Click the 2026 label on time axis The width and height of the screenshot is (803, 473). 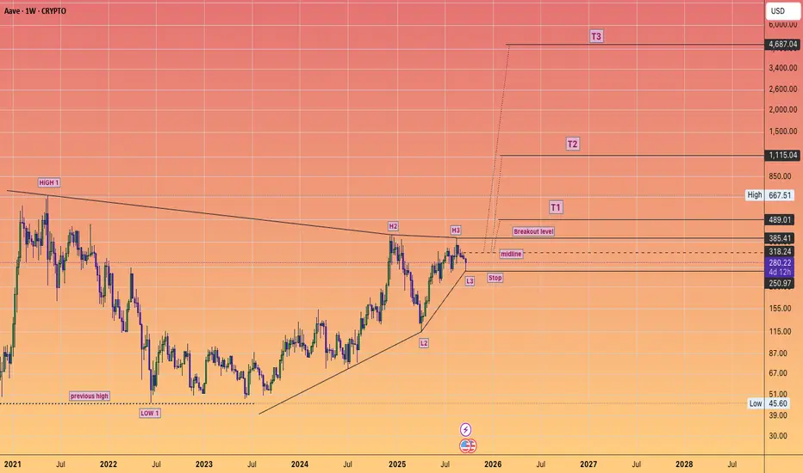[493, 464]
